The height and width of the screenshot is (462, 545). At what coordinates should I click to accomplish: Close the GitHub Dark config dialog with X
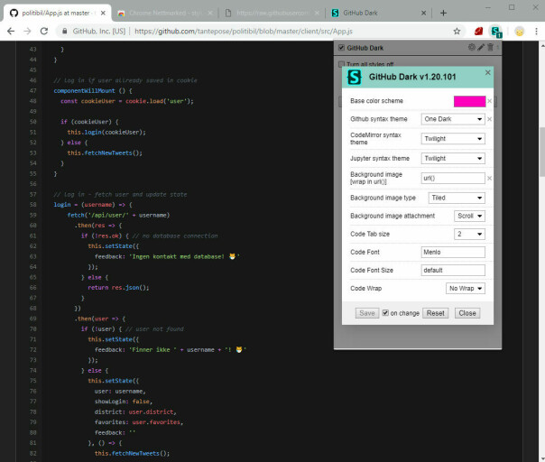click(x=487, y=72)
